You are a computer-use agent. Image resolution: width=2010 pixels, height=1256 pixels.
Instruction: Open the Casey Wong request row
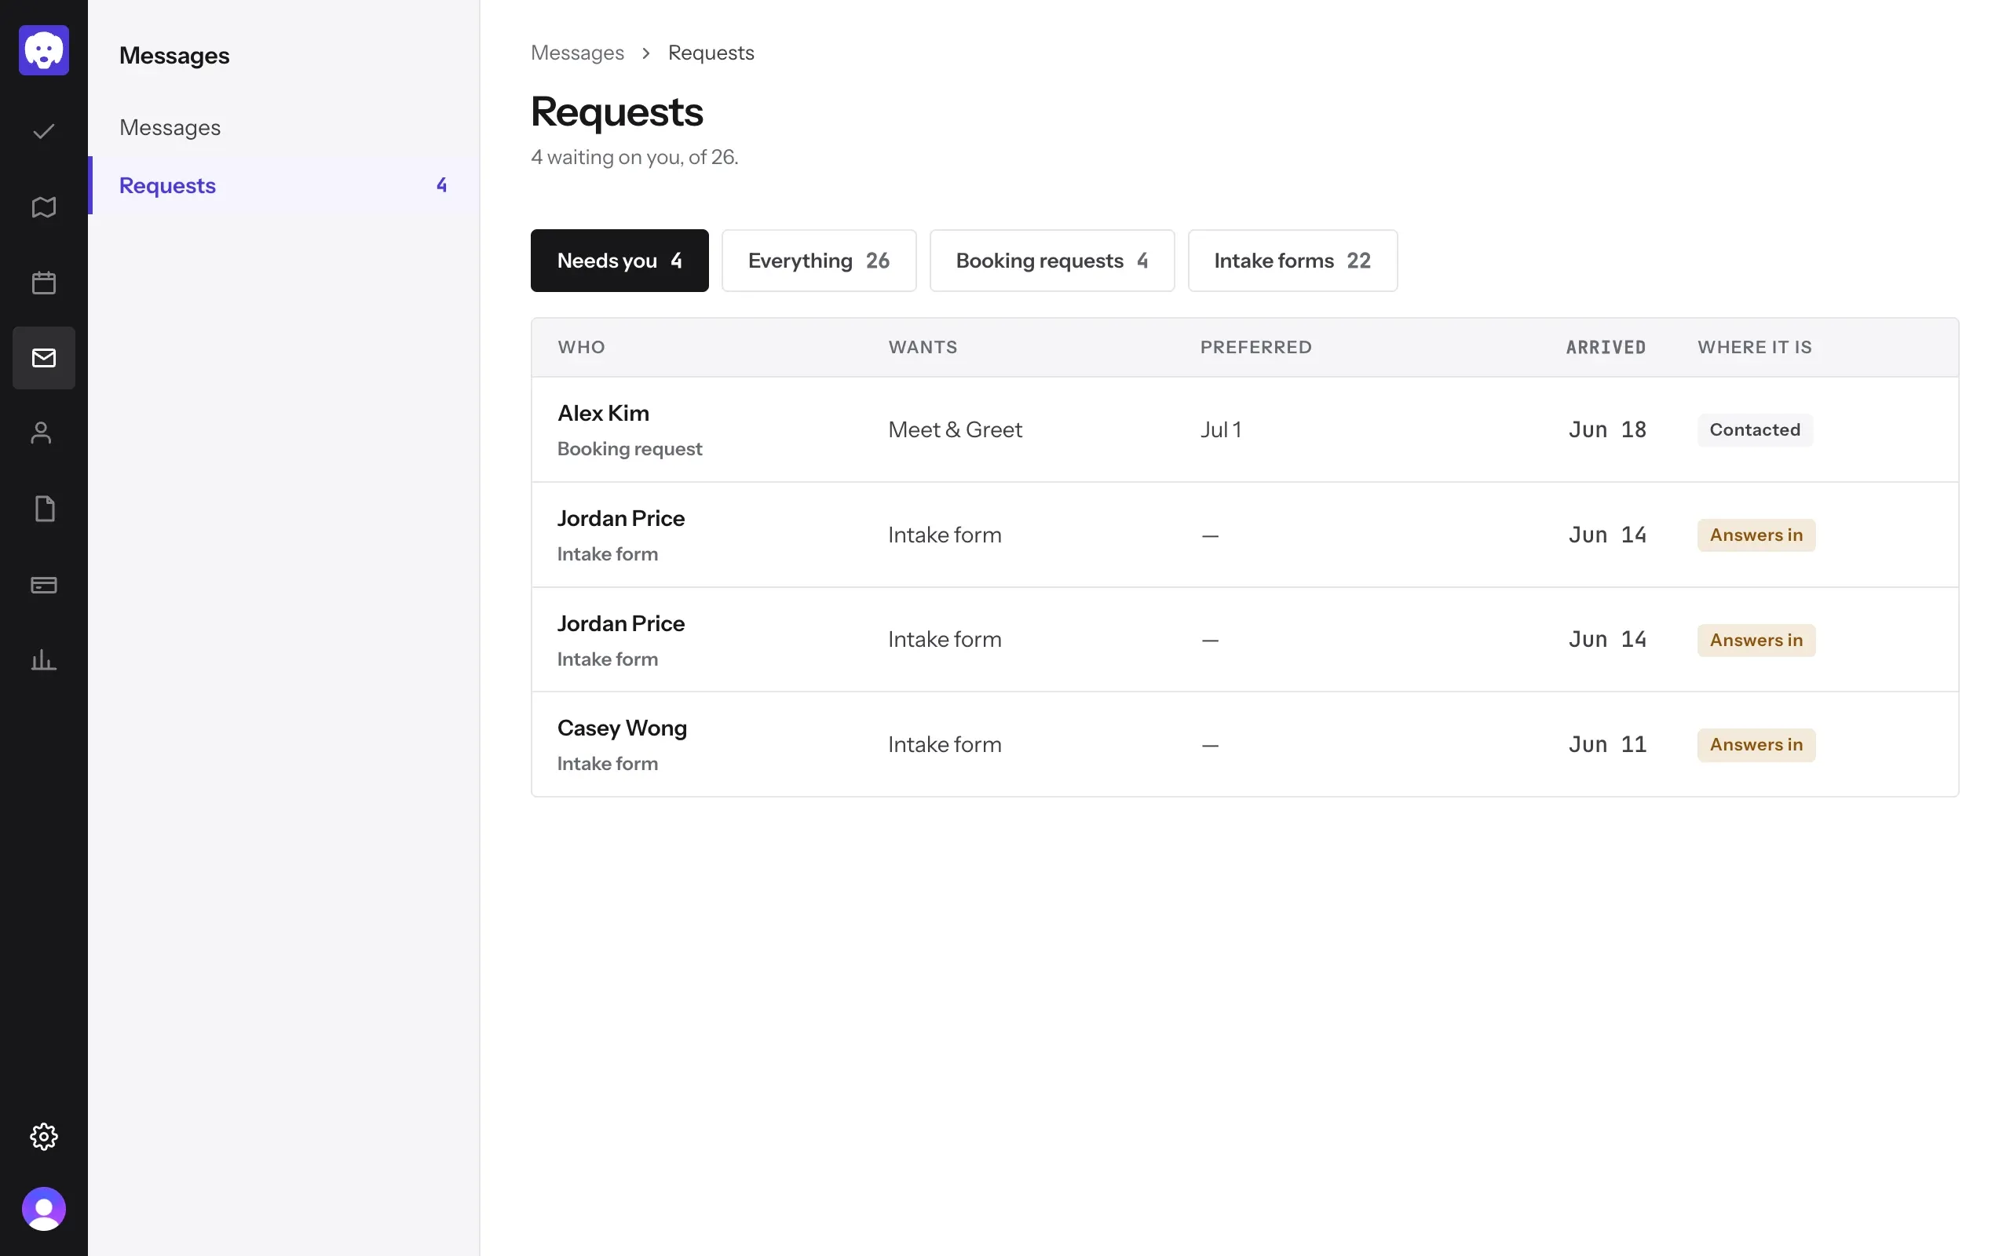[1245, 744]
